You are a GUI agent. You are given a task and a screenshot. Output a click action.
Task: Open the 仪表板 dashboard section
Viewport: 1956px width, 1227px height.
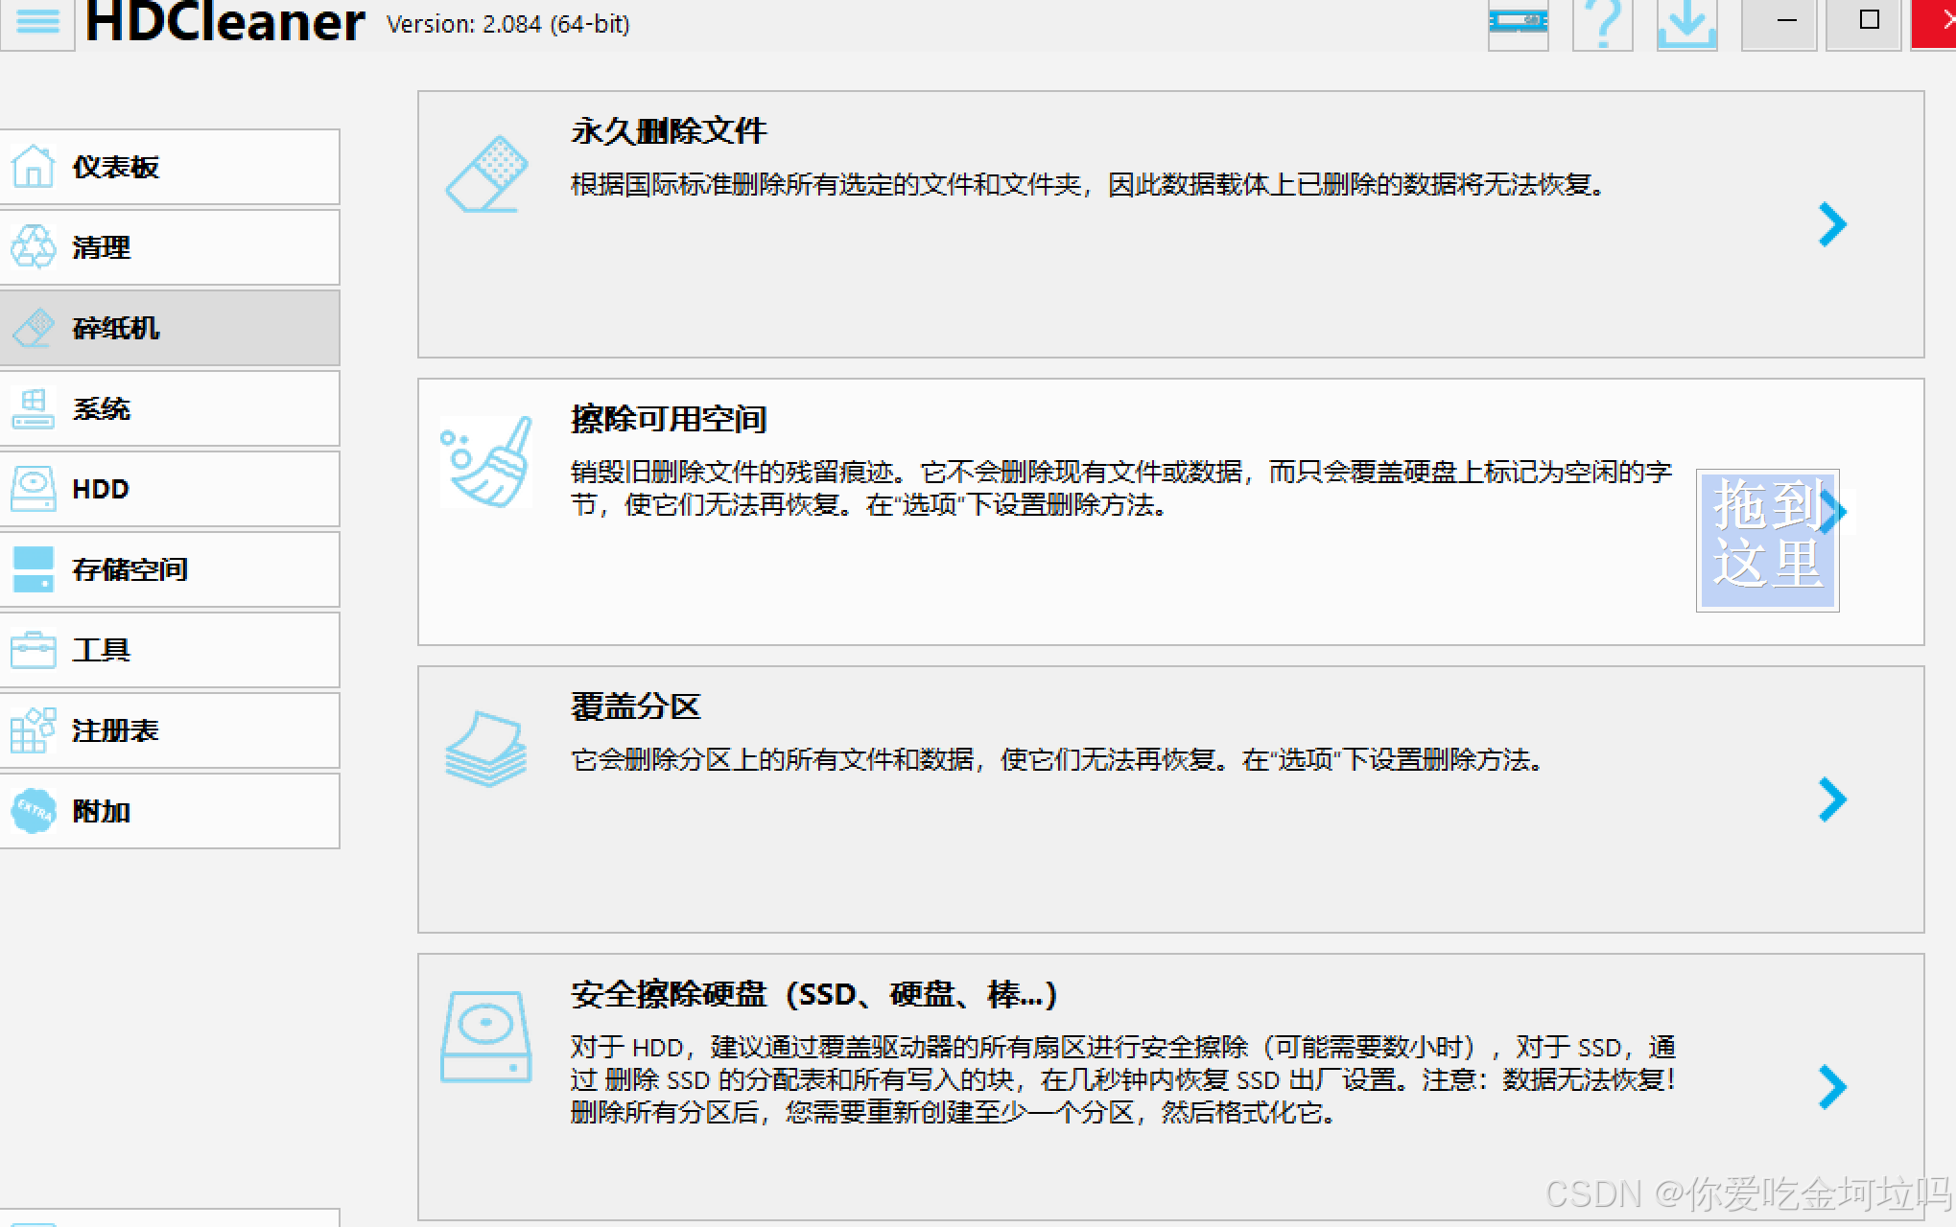[170, 167]
